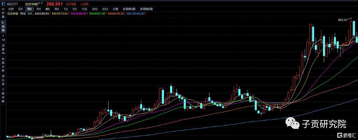Click the current price 266.50

(53, 4)
